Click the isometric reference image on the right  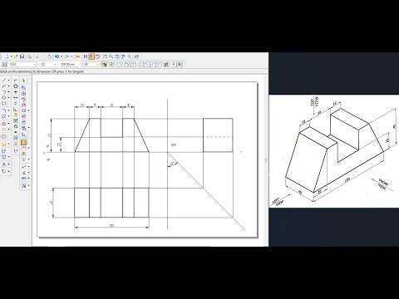click(334, 151)
